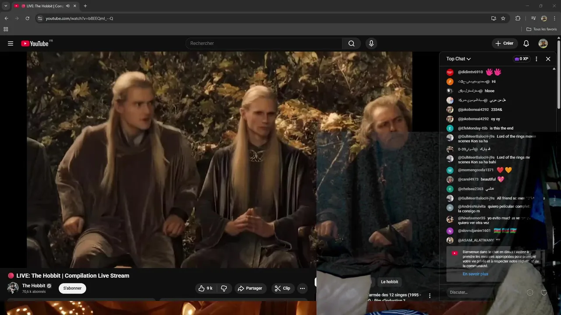This screenshot has width=561, height=315.
Task: Open the YouTube hamburger guide menu
Action: 11,43
